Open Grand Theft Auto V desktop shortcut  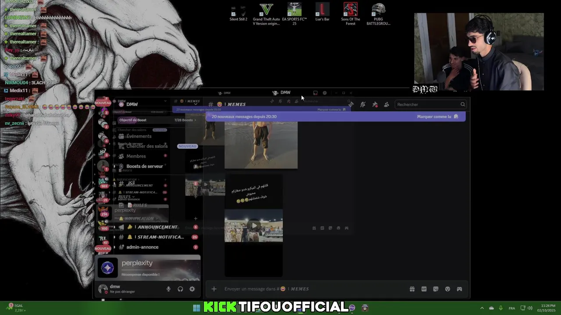point(266,14)
